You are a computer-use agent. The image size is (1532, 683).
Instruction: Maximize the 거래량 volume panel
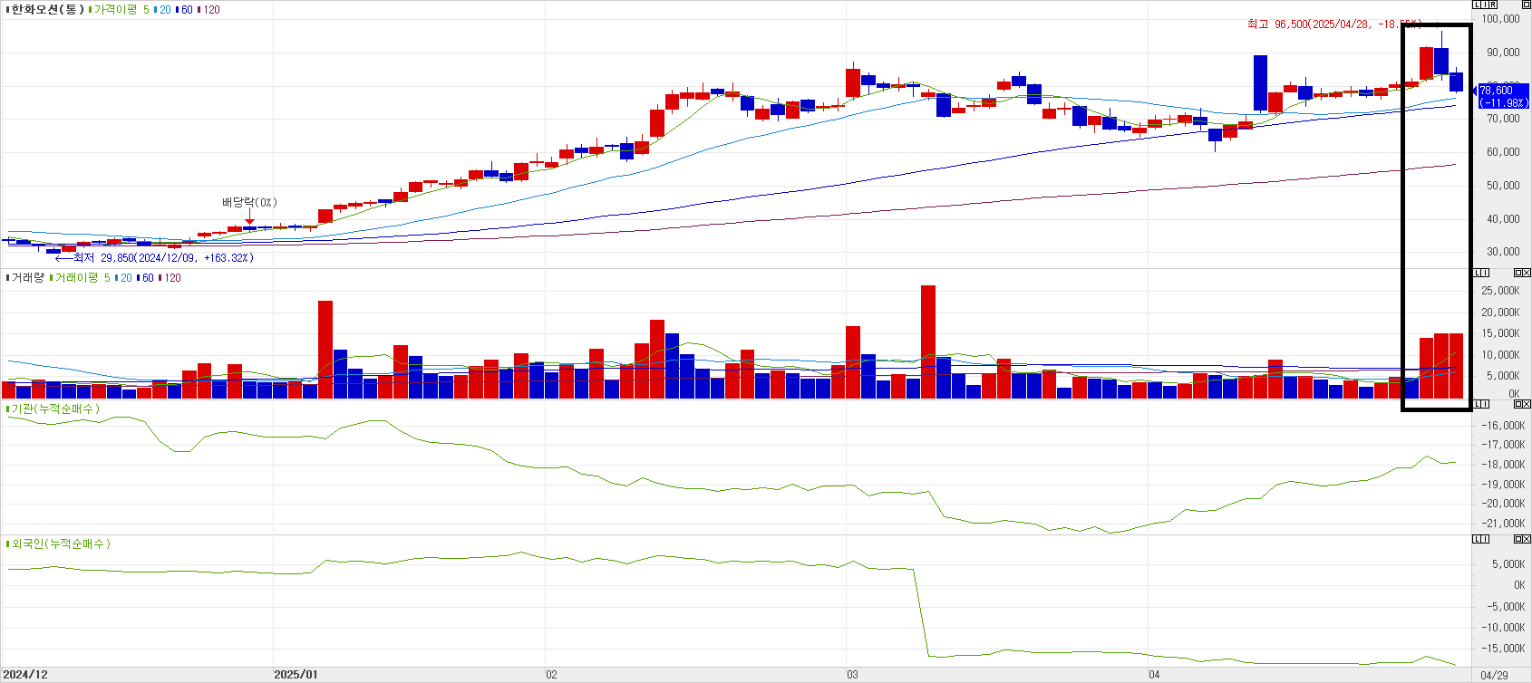[1518, 272]
